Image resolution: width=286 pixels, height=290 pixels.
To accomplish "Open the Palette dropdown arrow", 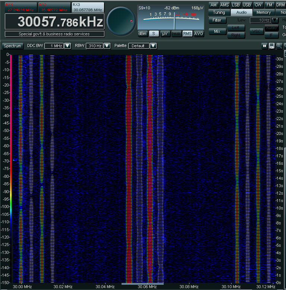I will (153, 46).
